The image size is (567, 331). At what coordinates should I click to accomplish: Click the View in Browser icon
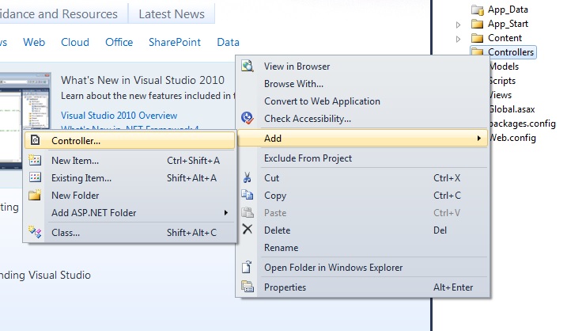(x=248, y=67)
